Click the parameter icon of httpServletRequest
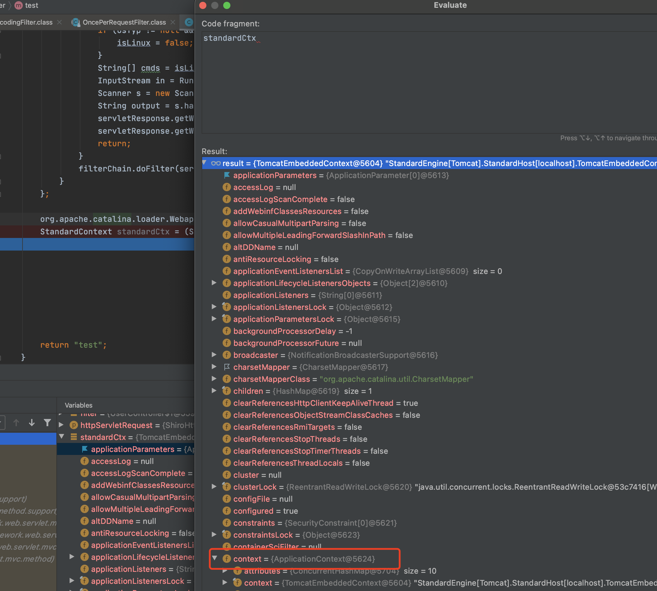The width and height of the screenshot is (657, 591). 74,425
